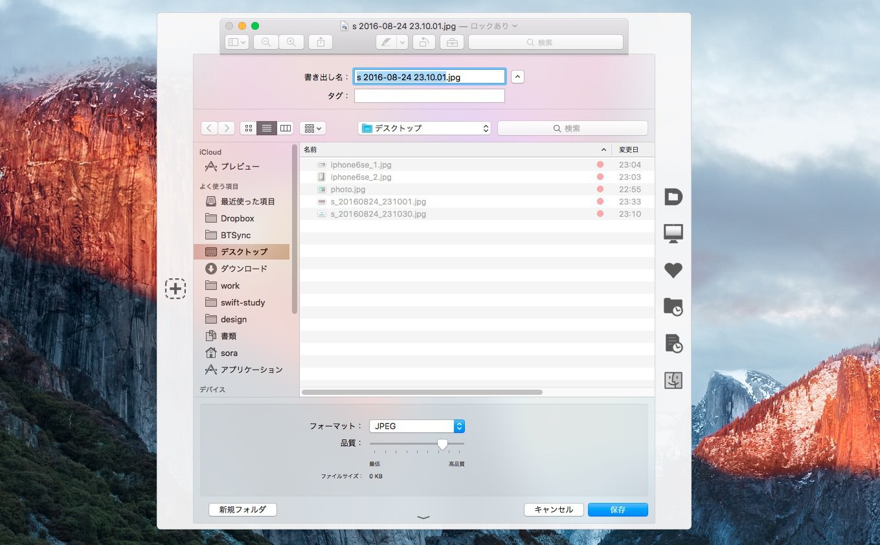880x545 pixels.
Task: Open the デスクトップ location popup
Action: pyautogui.click(x=424, y=128)
